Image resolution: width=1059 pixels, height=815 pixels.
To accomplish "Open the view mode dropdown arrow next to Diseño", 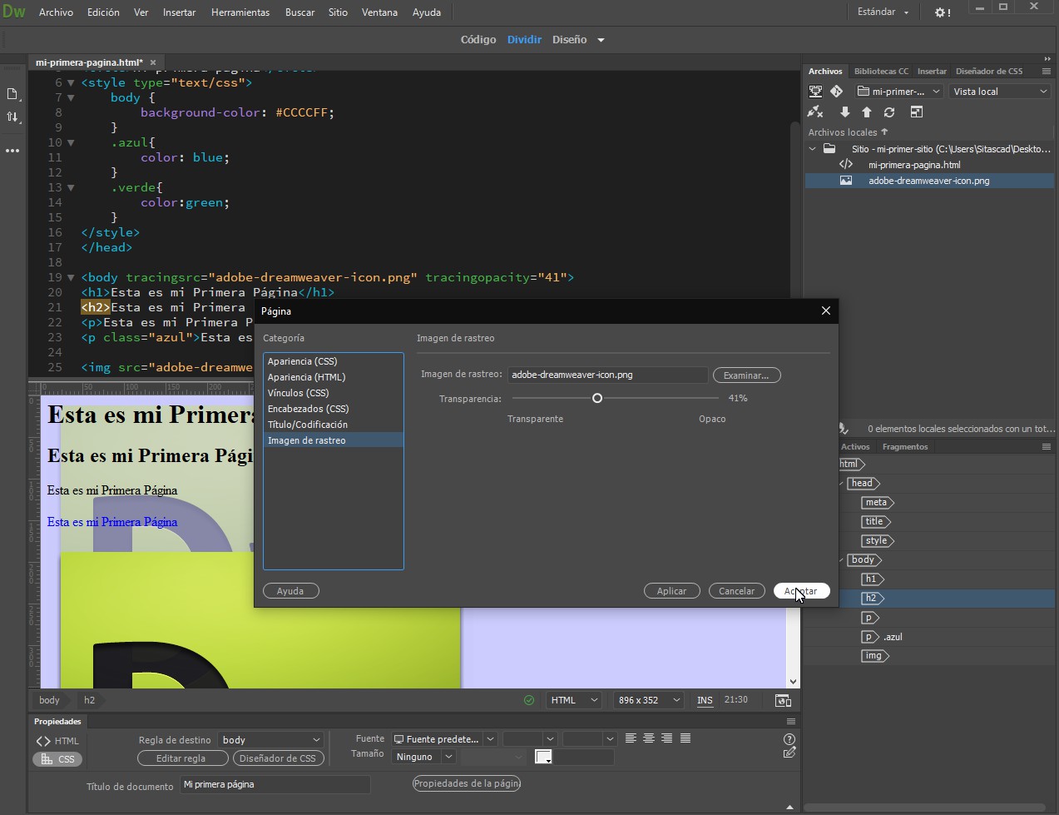I will [x=601, y=40].
